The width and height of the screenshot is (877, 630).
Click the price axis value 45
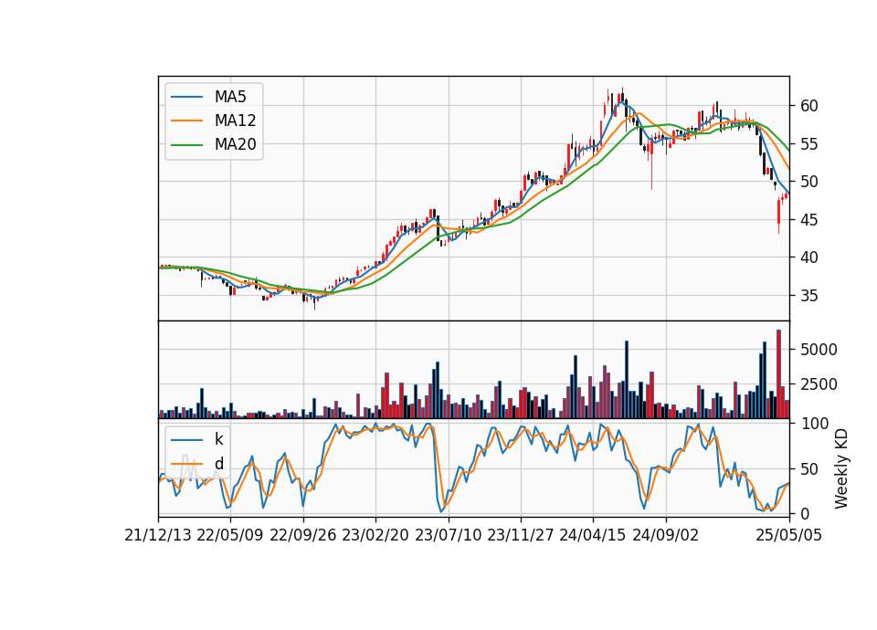click(x=808, y=220)
